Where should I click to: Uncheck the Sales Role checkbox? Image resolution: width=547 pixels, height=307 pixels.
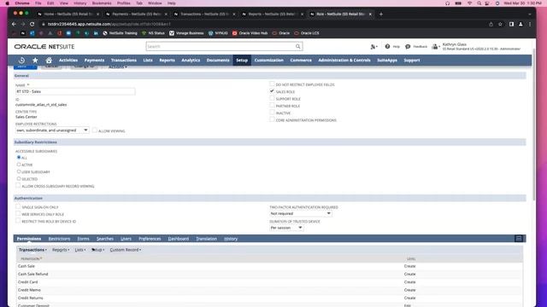[x=272, y=91]
